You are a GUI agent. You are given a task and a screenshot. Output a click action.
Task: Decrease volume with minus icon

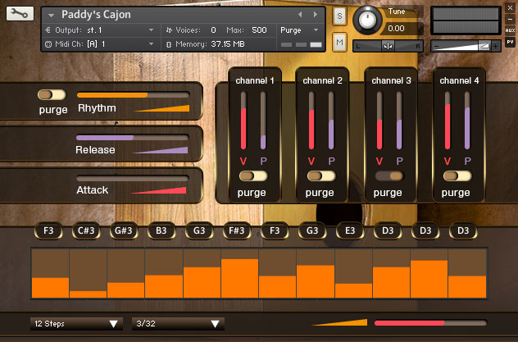click(436, 47)
